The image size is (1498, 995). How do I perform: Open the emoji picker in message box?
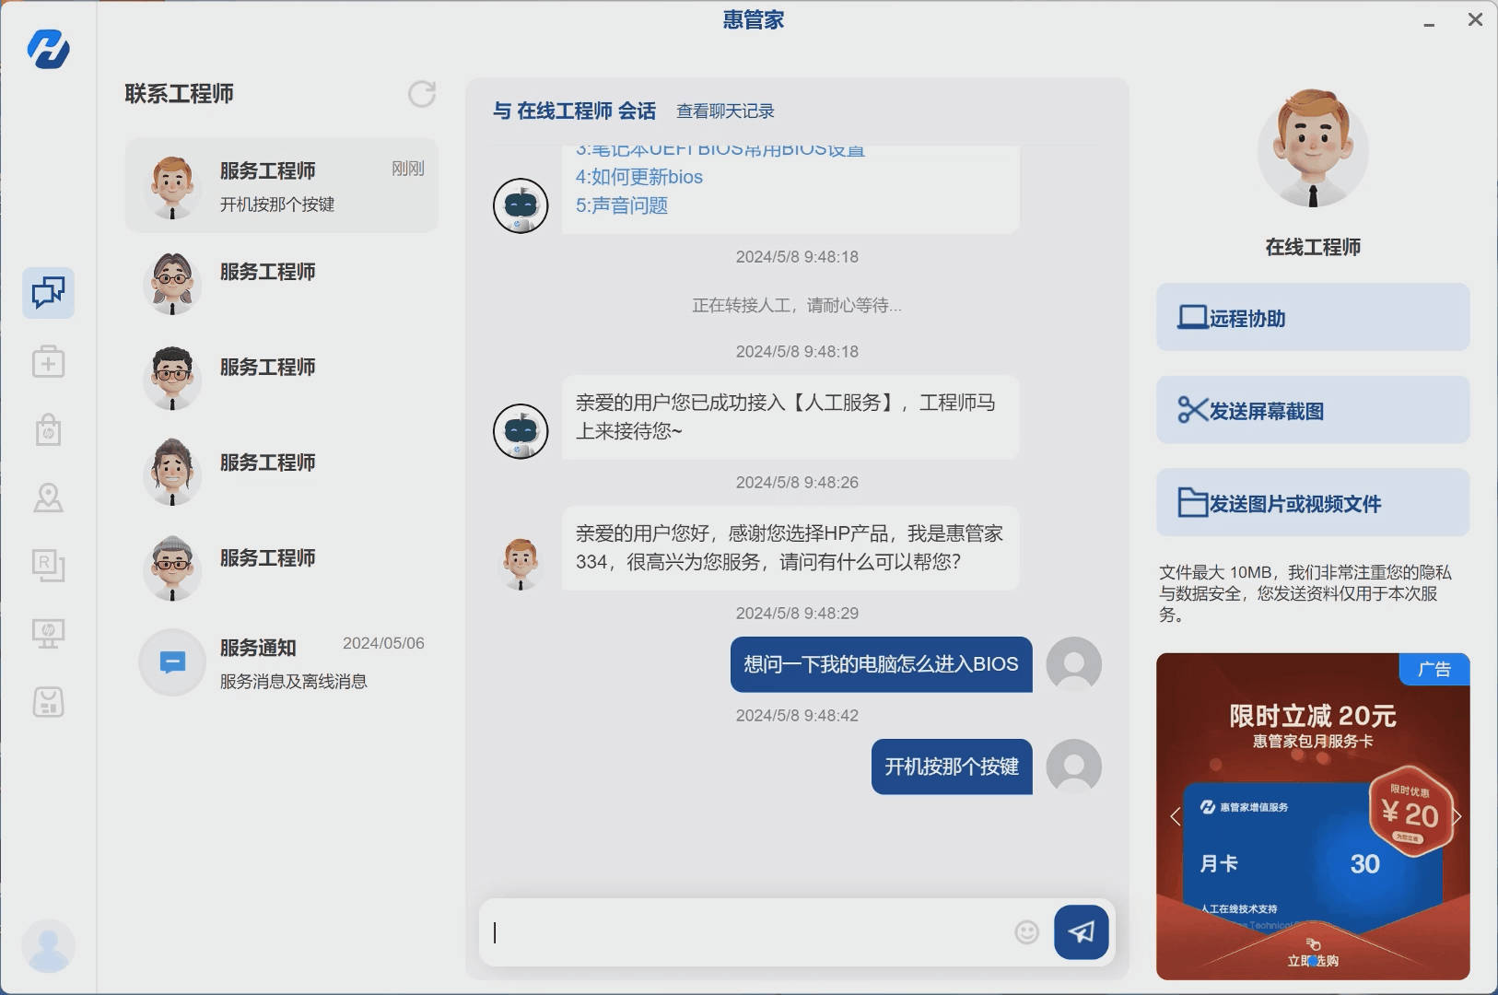tap(1026, 932)
